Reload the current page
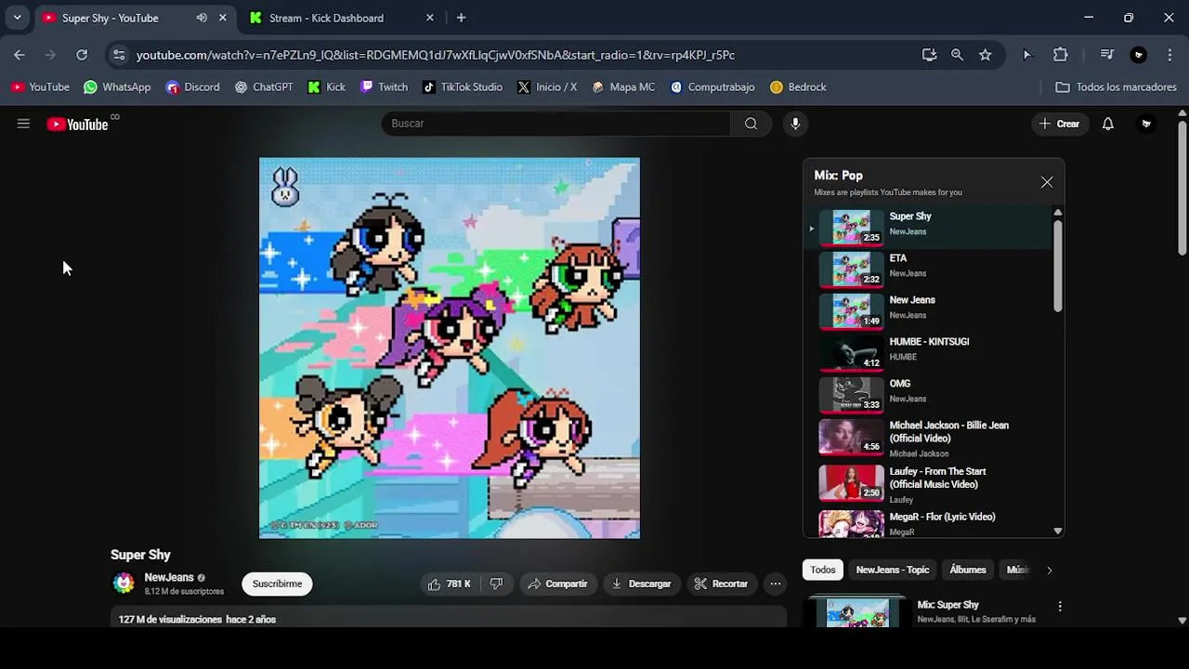 click(x=82, y=55)
